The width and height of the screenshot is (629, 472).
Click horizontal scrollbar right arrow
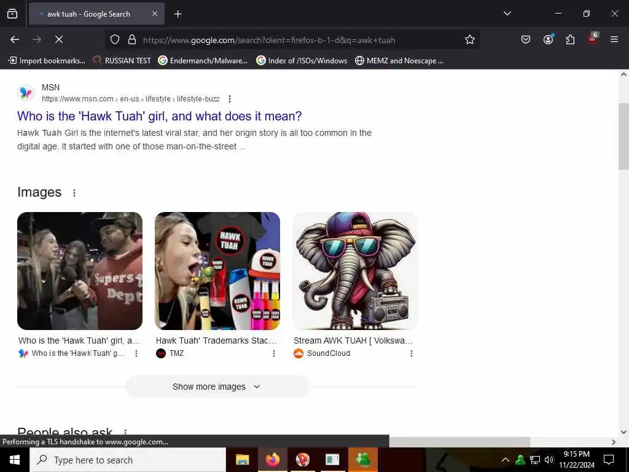[614, 442]
